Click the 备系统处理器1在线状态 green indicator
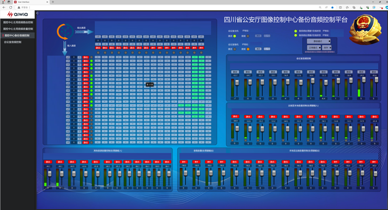This screenshot has height=210, width=388. coord(296,30)
